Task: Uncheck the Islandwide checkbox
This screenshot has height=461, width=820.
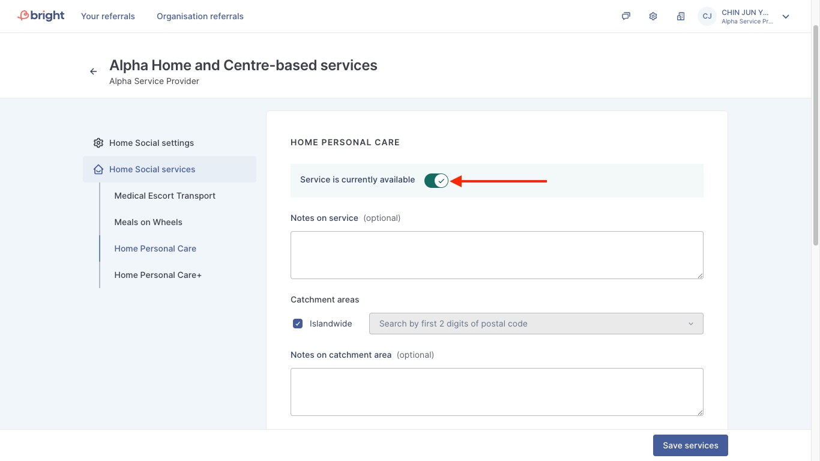Action: 298,324
